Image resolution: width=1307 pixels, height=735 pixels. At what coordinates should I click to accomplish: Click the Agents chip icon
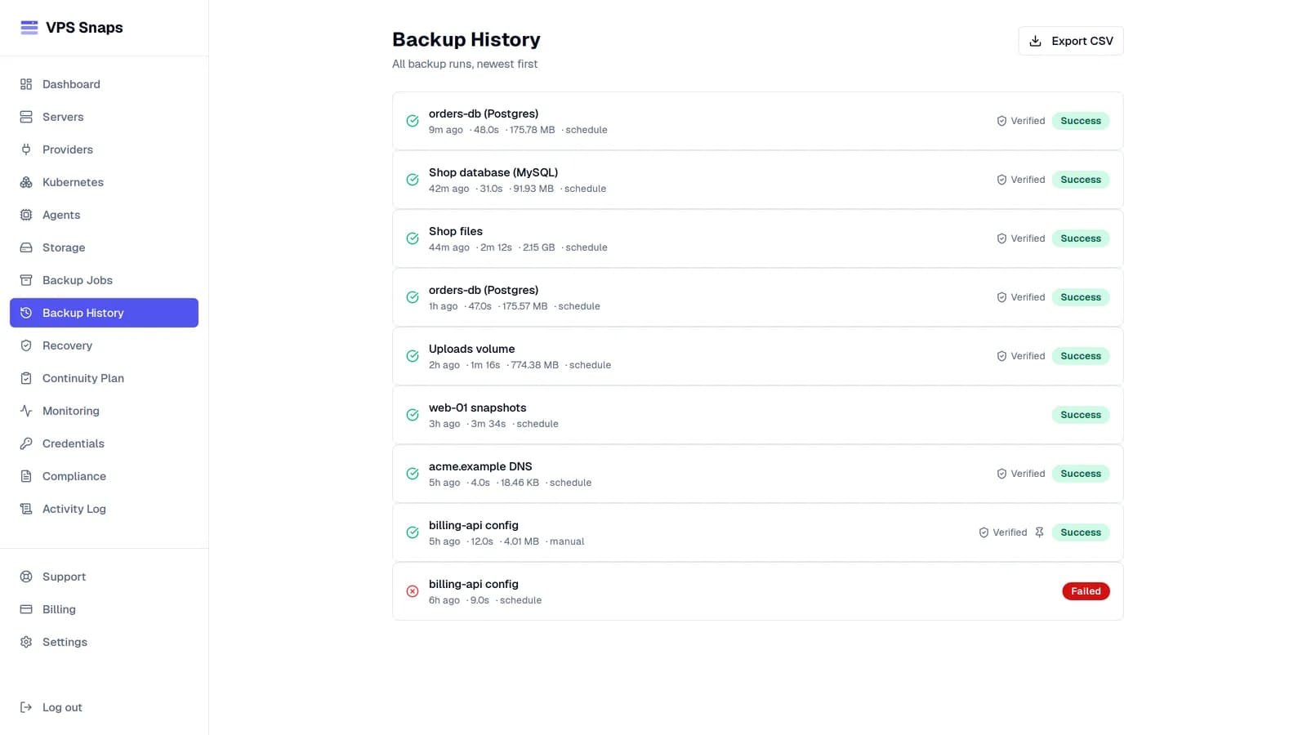coord(26,215)
